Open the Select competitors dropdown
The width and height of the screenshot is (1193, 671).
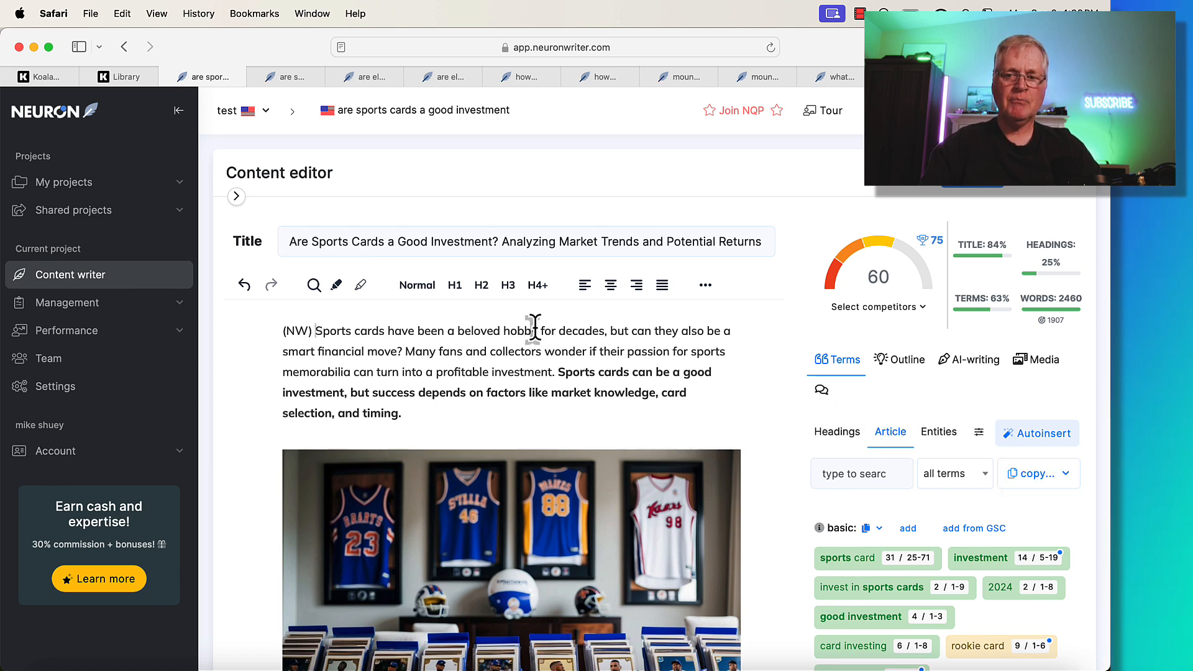(879, 306)
